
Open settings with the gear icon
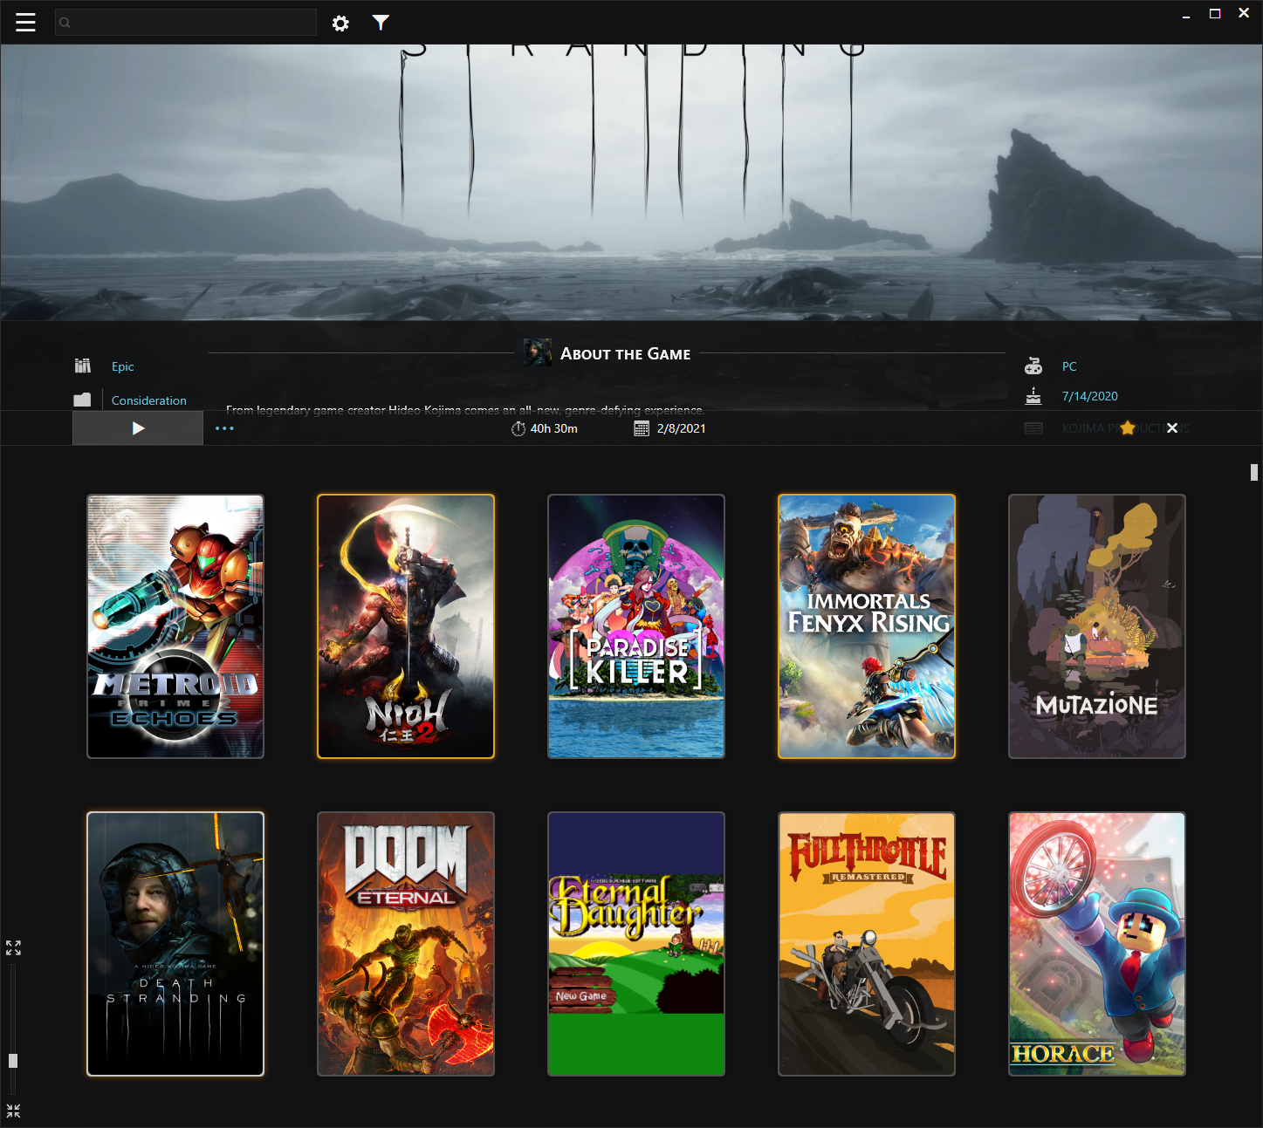(x=340, y=24)
